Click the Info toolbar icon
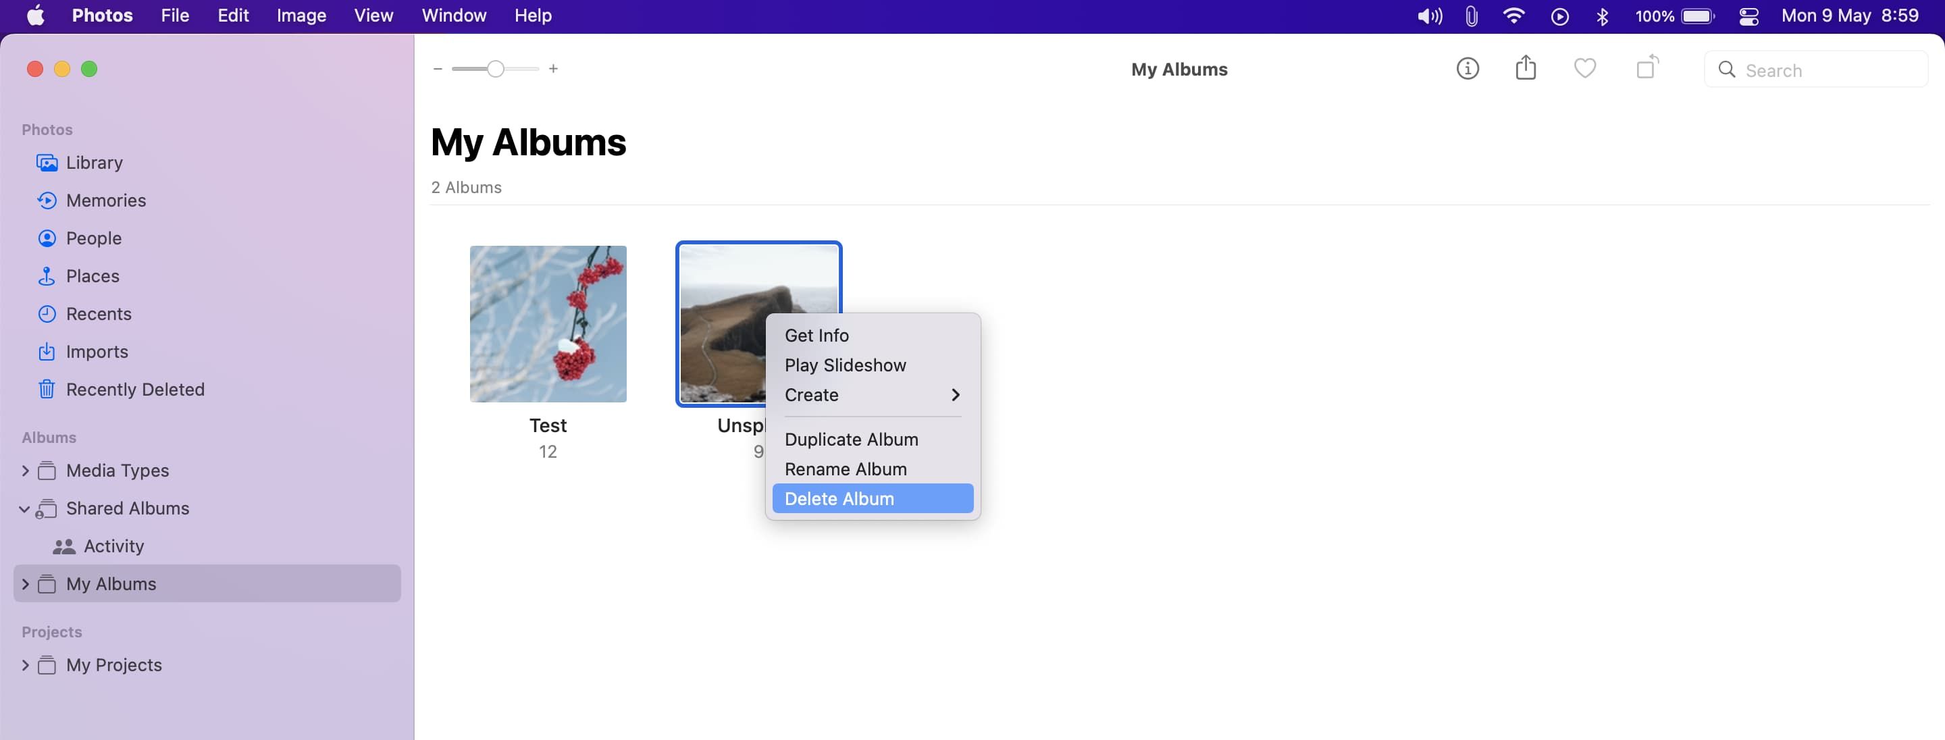Screen dimensions: 1945x740 (1467, 69)
